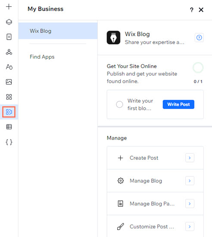Click the Wix Blog app title
212x237 pixels.
137,34
